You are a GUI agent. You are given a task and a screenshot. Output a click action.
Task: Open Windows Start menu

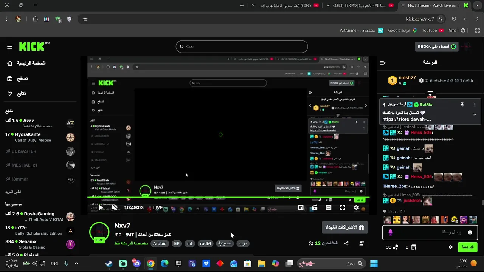pyautogui.click(x=374, y=264)
